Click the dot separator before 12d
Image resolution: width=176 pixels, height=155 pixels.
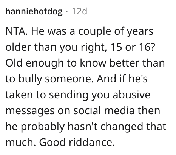pos(67,12)
